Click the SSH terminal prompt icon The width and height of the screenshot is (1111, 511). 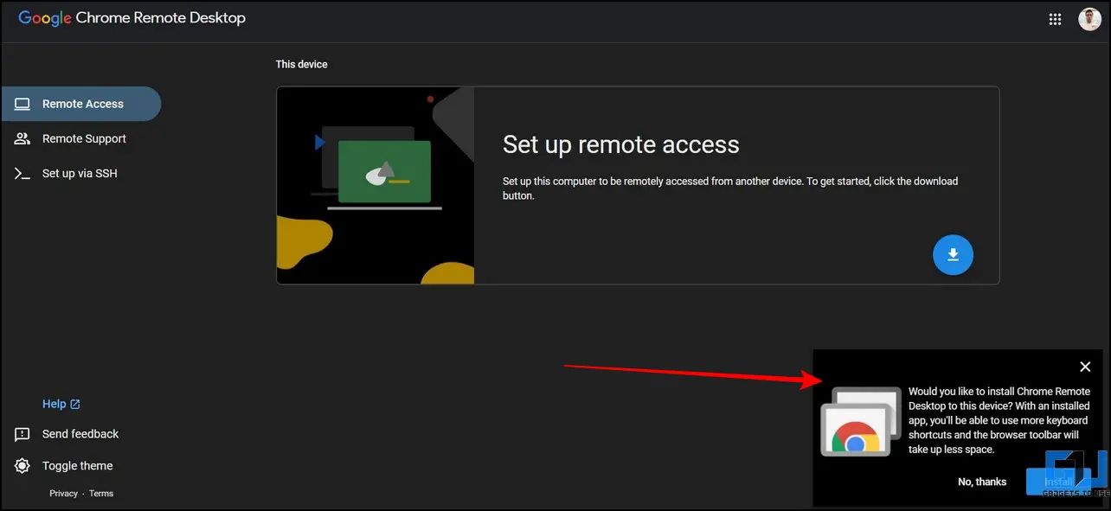[x=22, y=174]
